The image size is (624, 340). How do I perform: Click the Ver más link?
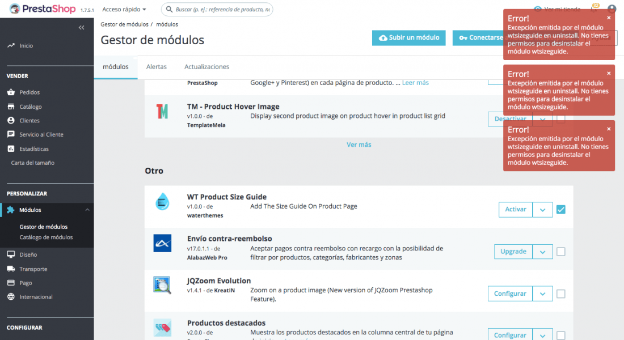359,144
